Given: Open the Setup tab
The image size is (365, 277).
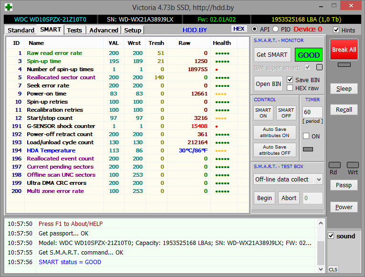Looking at the screenshot, I should point(133,30).
